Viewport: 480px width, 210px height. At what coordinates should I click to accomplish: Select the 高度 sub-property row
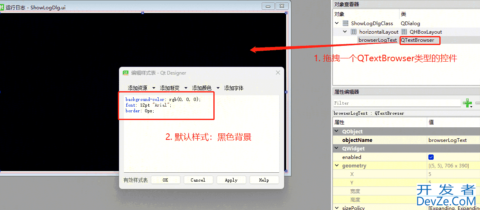click(406, 200)
